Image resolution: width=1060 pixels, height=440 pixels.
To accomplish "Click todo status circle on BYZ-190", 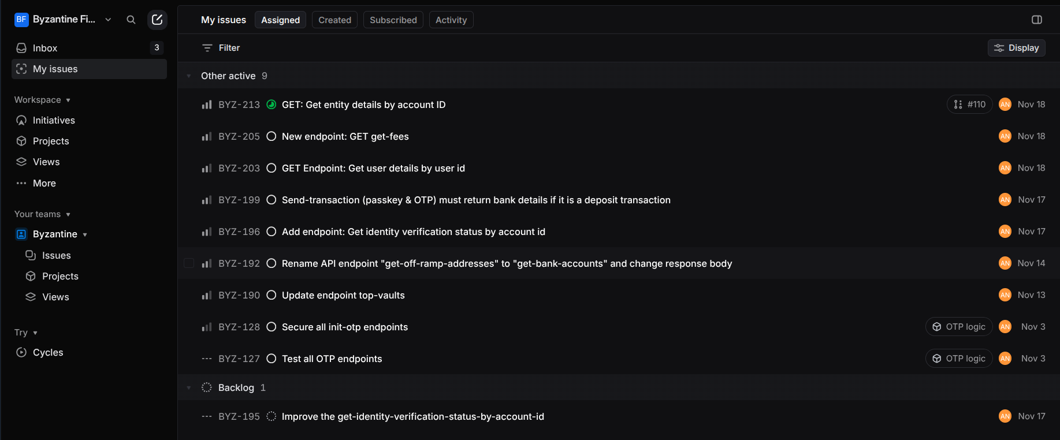I will [271, 295].
